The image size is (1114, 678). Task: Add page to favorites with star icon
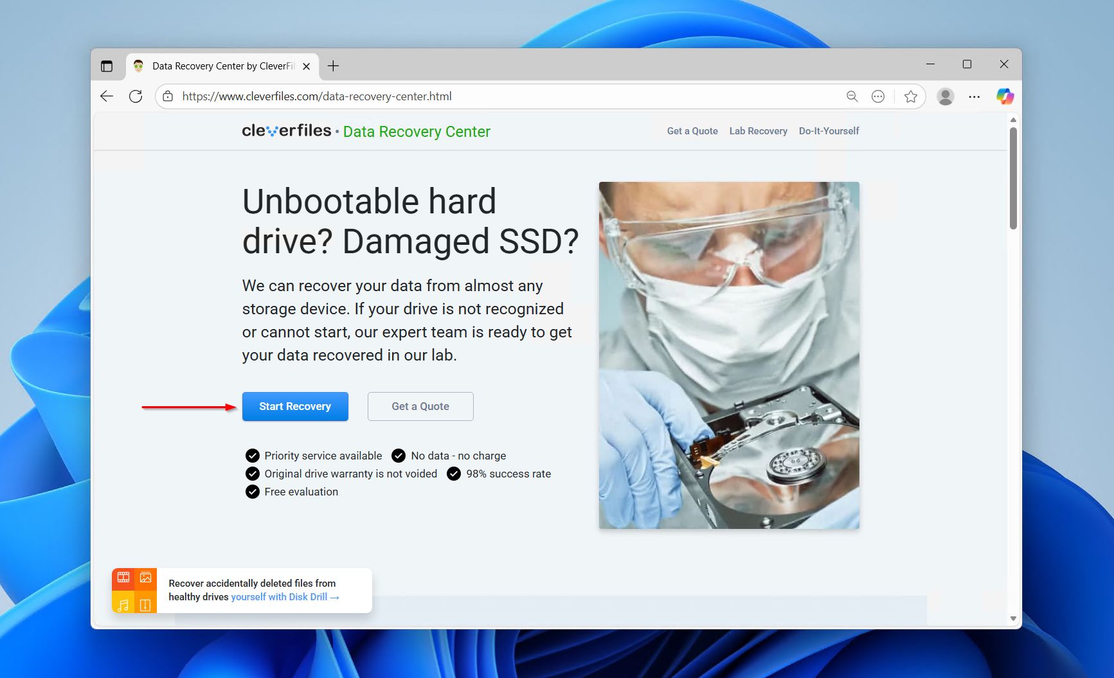point(910,96)
